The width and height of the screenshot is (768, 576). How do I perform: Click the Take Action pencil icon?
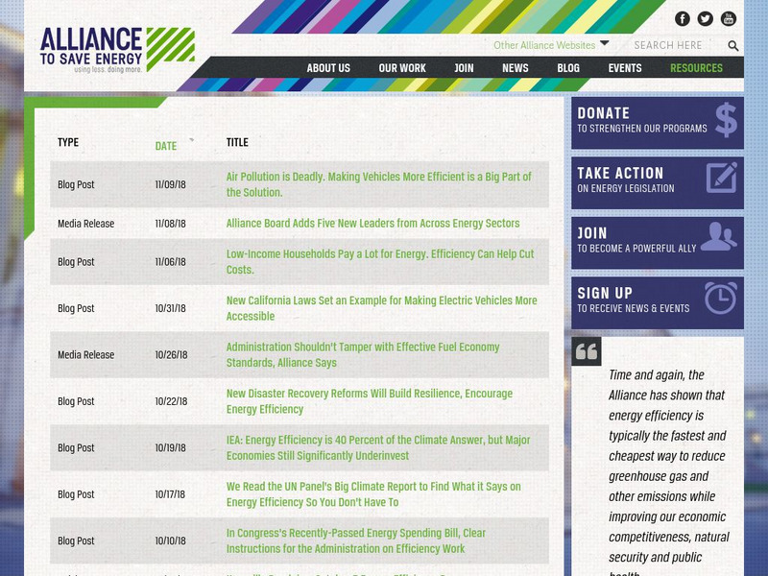click(x=722, y=178)
